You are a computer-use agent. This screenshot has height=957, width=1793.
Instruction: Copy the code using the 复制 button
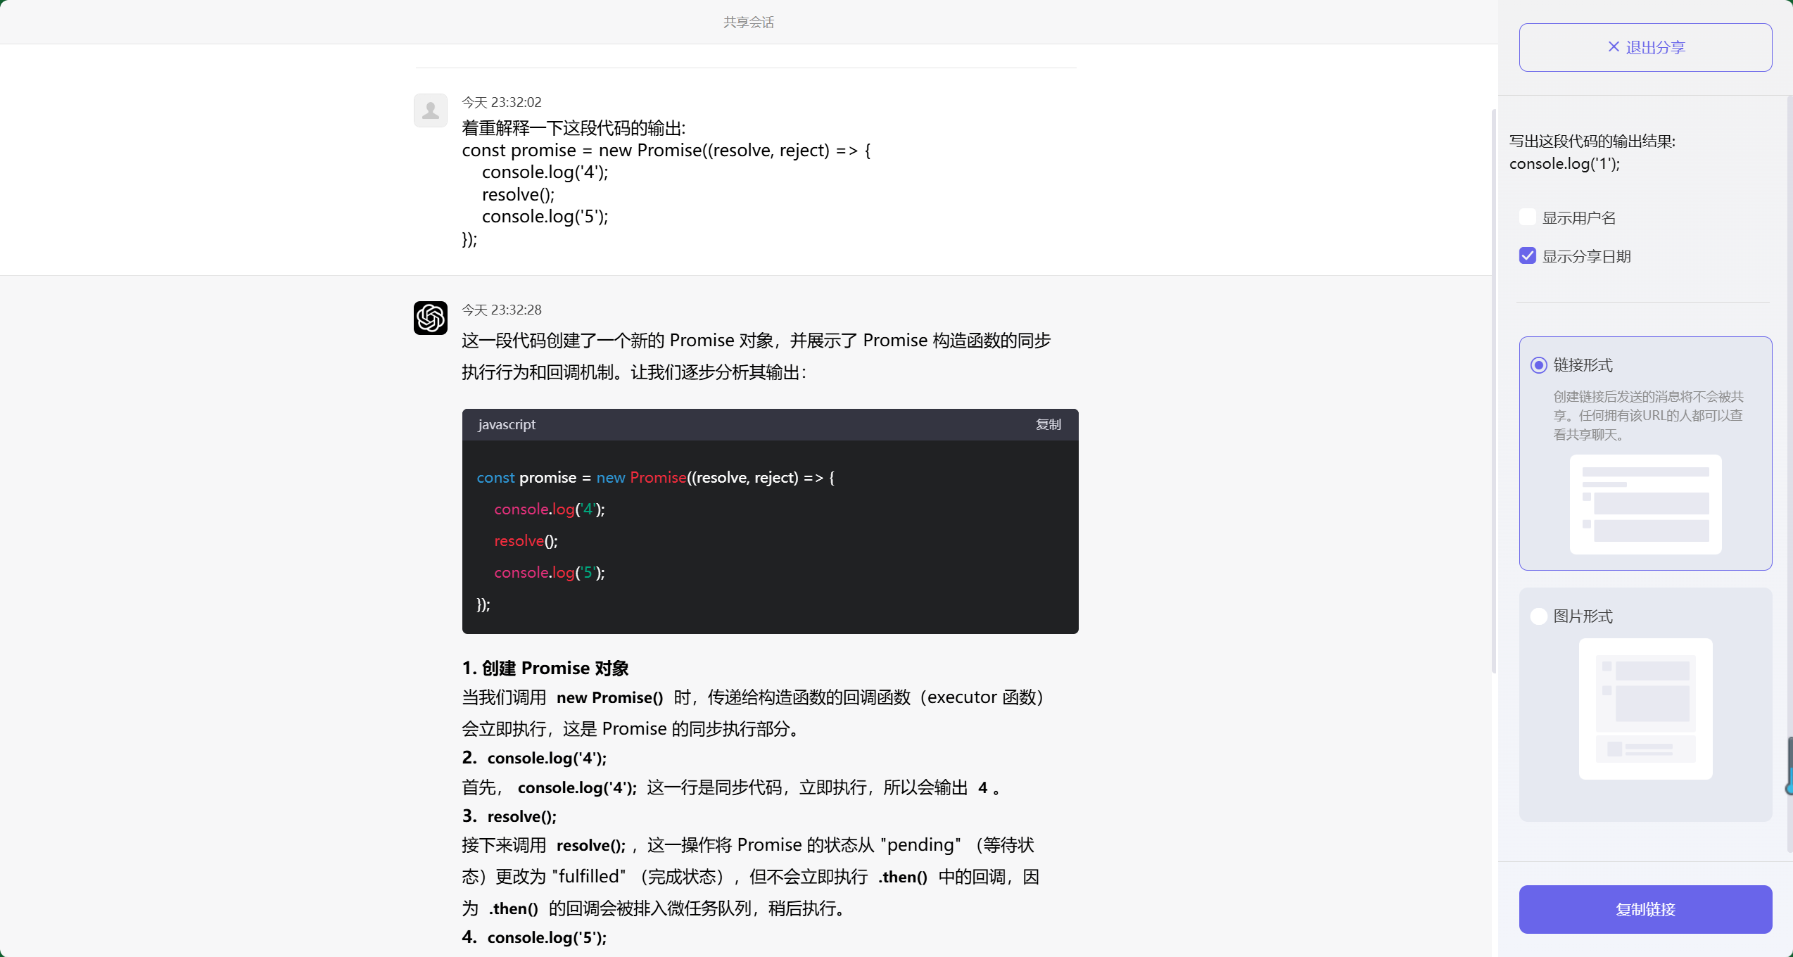point(1048,424)
